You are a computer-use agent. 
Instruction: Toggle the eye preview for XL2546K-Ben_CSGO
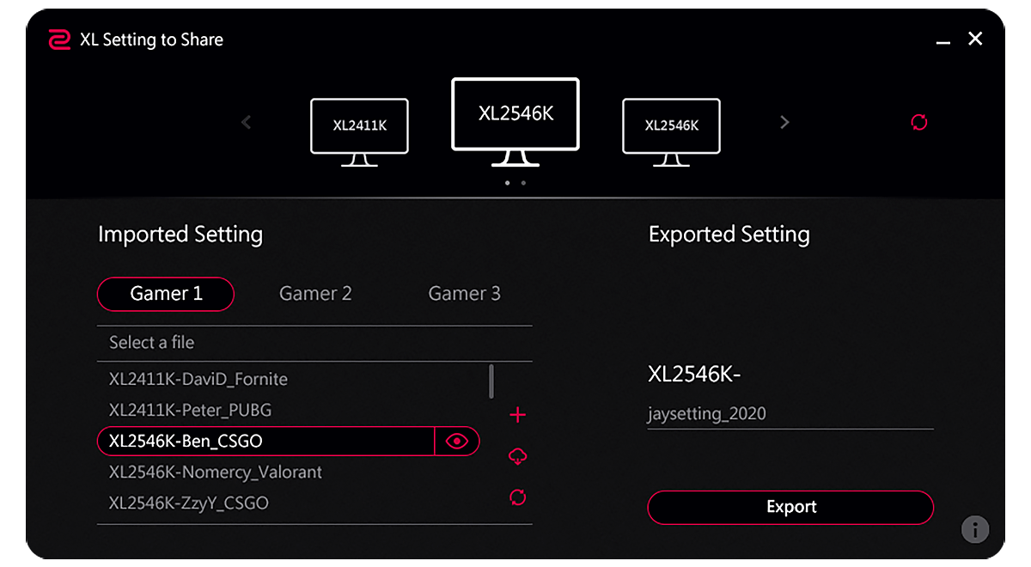(457, 442)
